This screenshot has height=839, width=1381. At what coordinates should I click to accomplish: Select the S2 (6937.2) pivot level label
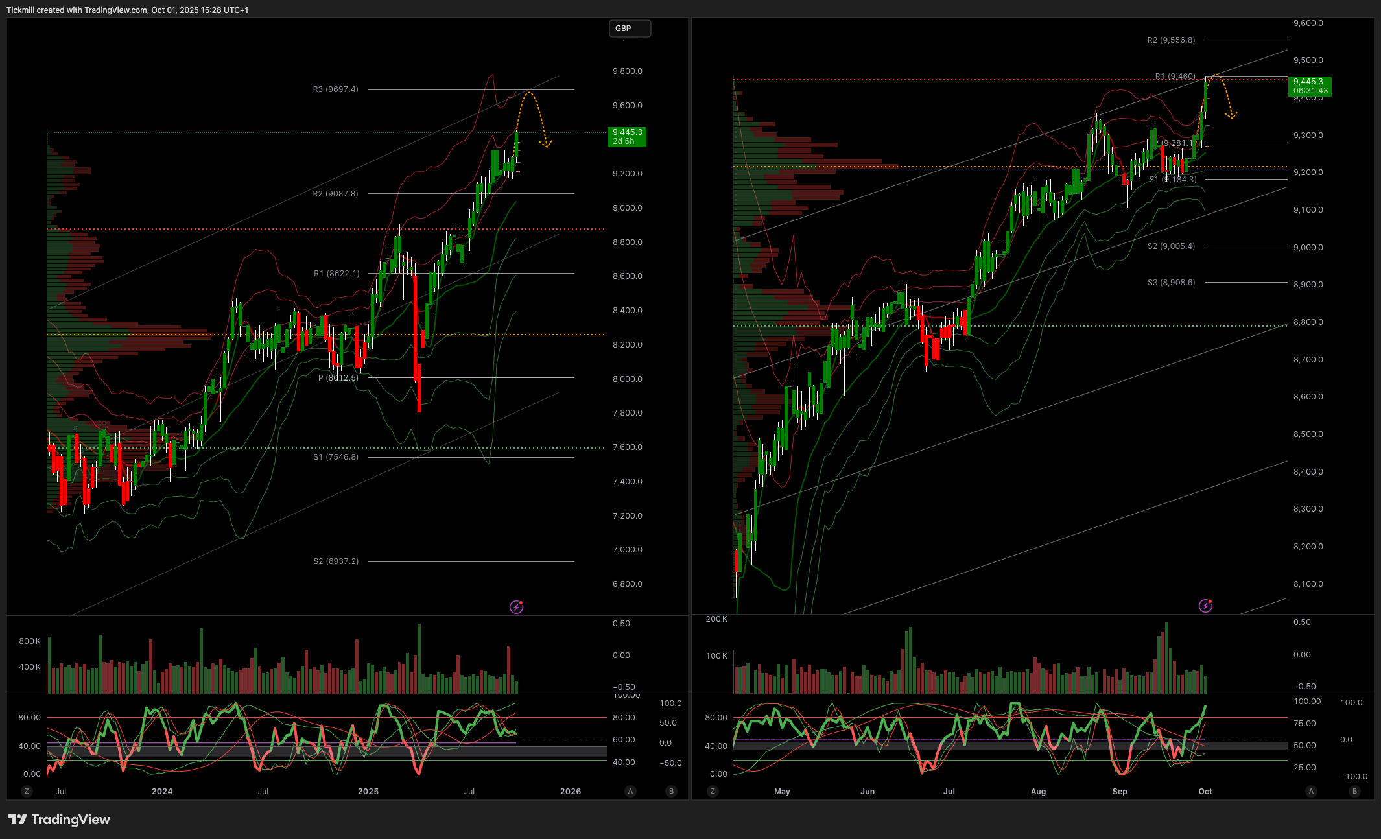[x=336, y=561]
